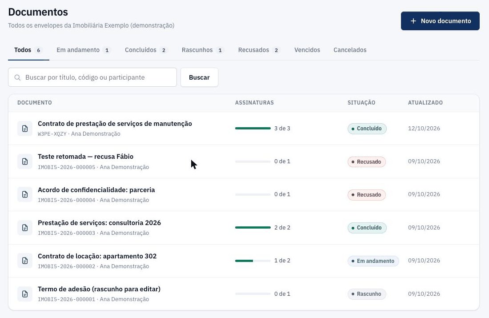
Task: Click the magnifier icon in the search box
Action: [x=17, y=77]
